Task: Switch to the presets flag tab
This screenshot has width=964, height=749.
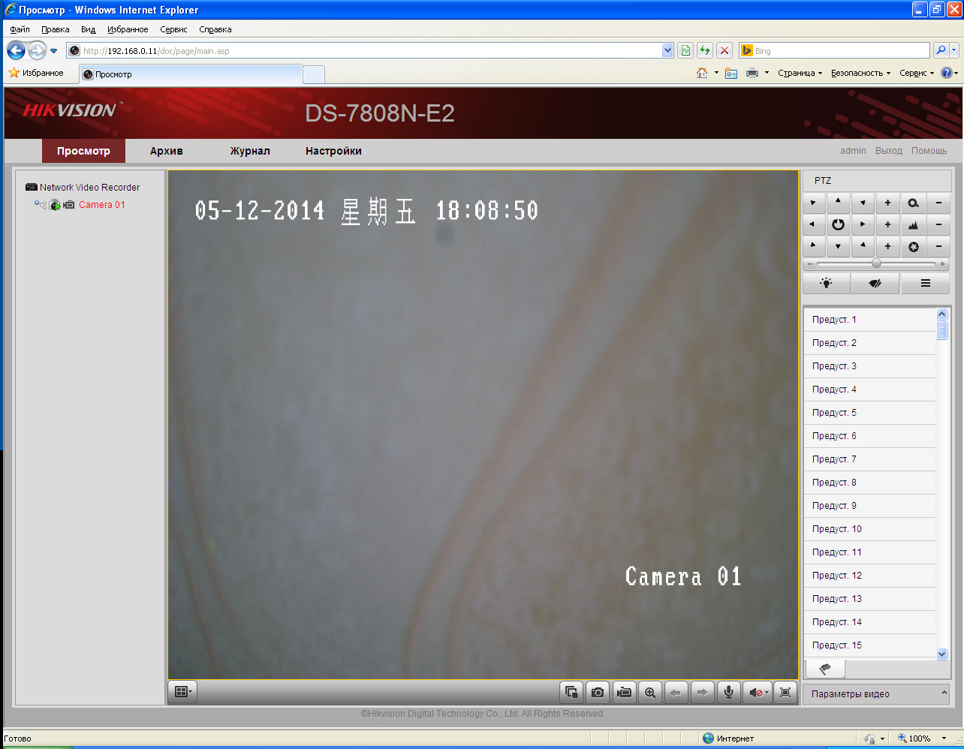Action: (825, 668)
